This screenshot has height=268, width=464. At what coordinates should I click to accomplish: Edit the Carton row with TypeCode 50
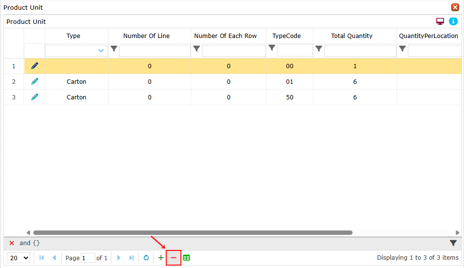tap(34, 97)
